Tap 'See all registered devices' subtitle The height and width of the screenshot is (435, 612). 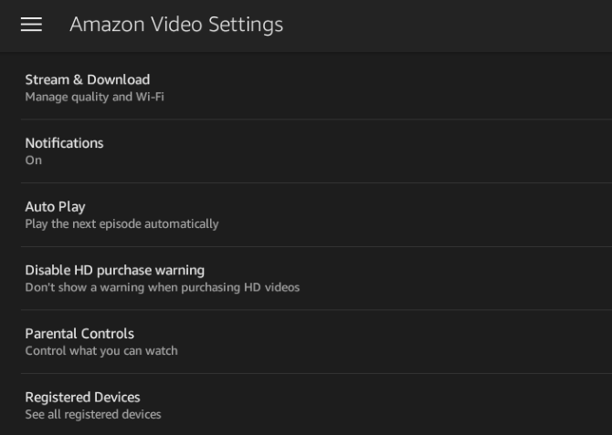(93, 415)
